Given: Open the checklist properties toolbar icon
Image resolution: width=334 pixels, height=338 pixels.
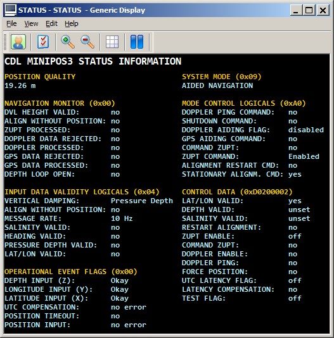Looking at the screenshot, I should click(43, 42).
